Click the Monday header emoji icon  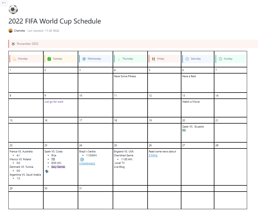(14, 59)
